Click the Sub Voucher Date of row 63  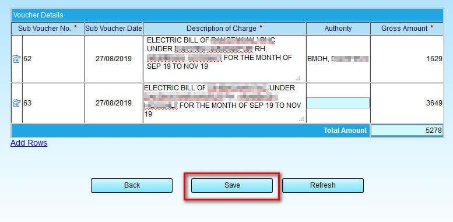pyautogui.click(x=114, y=103)
